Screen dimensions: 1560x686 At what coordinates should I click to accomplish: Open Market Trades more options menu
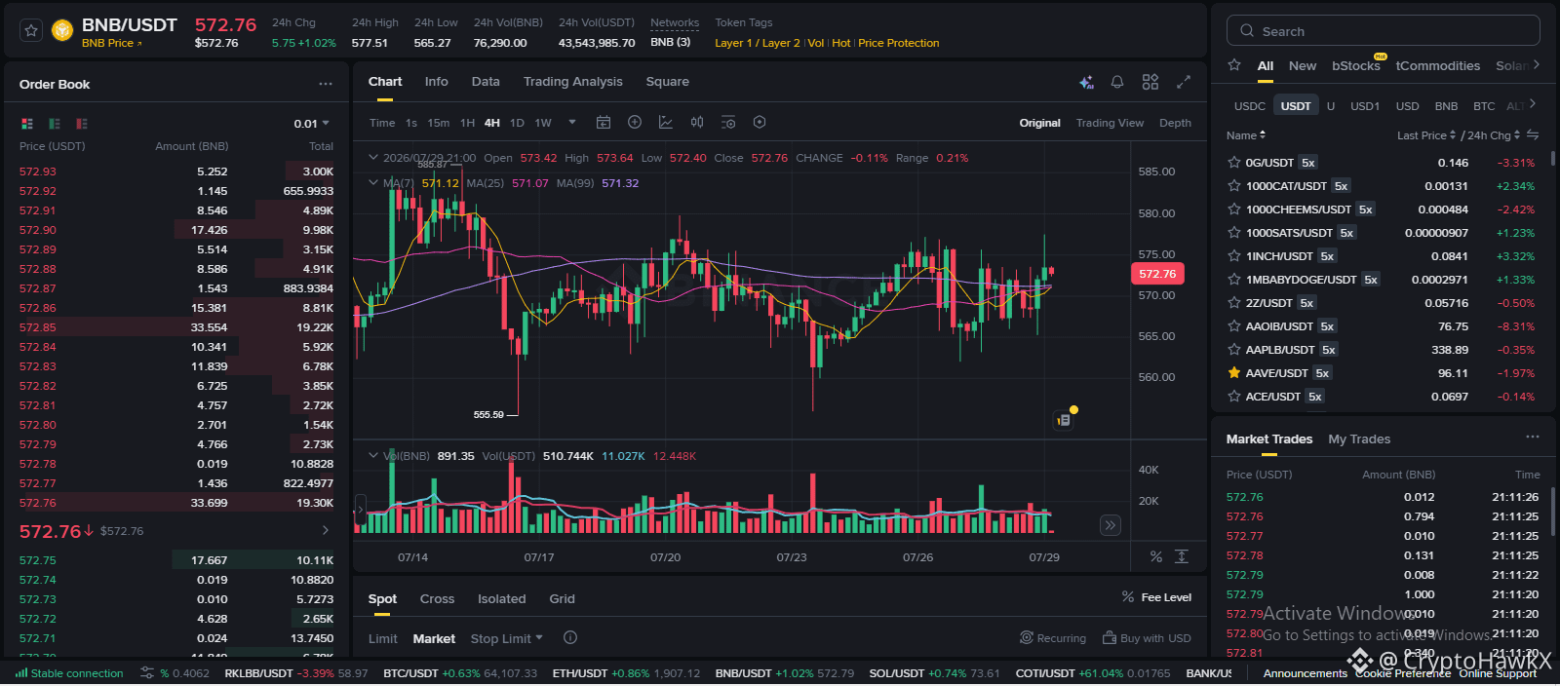pos(1533,438)
